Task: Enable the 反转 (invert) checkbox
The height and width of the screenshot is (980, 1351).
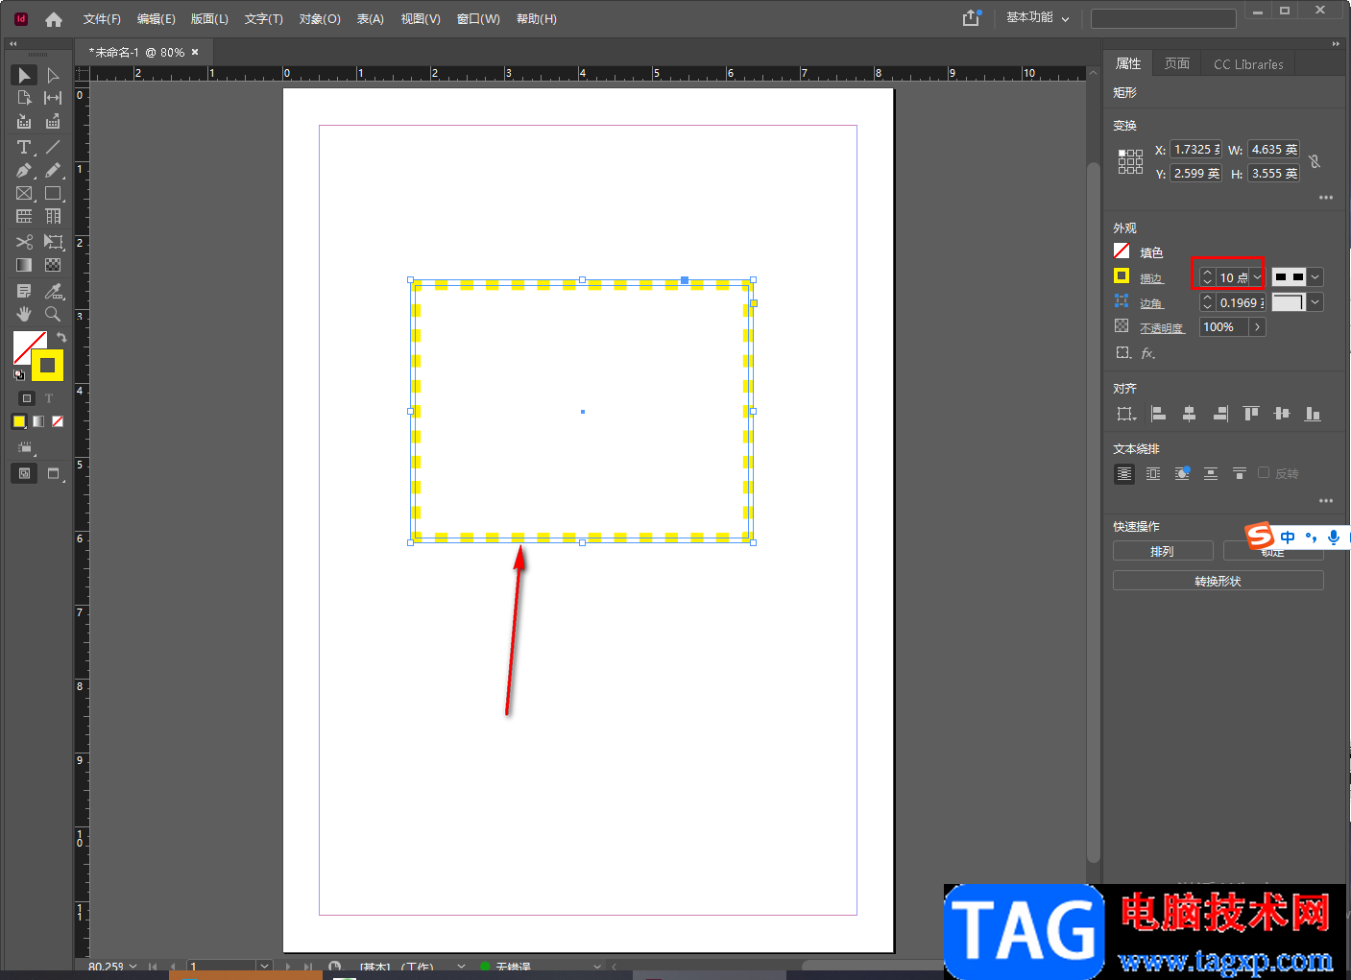Action: click(x=1264, y=472)
